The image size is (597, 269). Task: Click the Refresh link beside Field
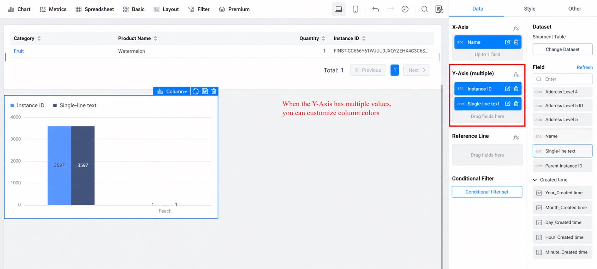click(585, 67)
